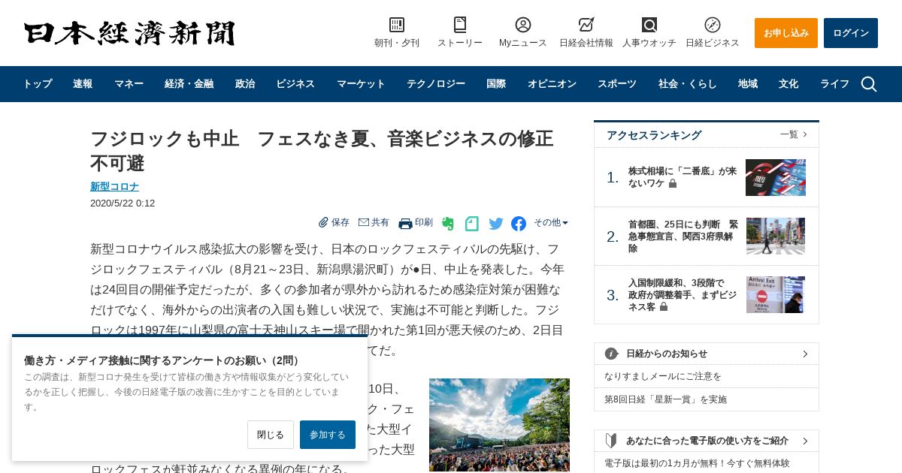Open the テクノロジー section
Screen dimensions: 902x473
(x=436, y=84)
